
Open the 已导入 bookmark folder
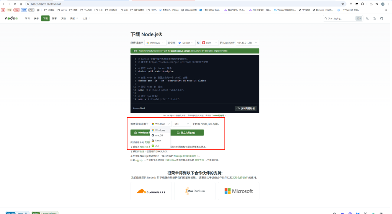click(152, 10)
